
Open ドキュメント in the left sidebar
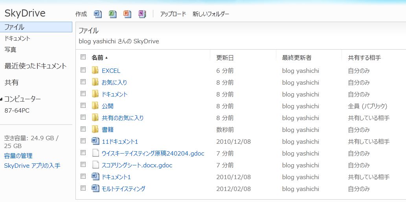pos(17,39)
